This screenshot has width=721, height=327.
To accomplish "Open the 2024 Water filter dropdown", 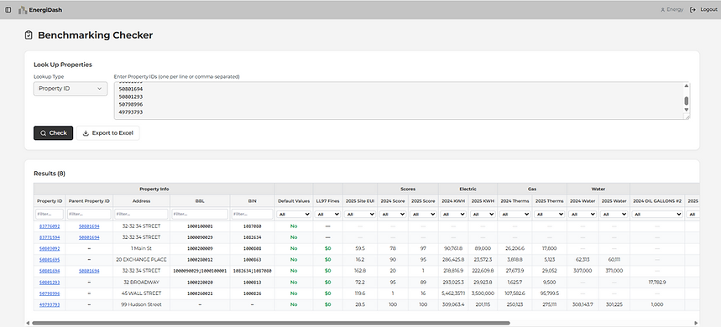I will click(x=583, y=214).
